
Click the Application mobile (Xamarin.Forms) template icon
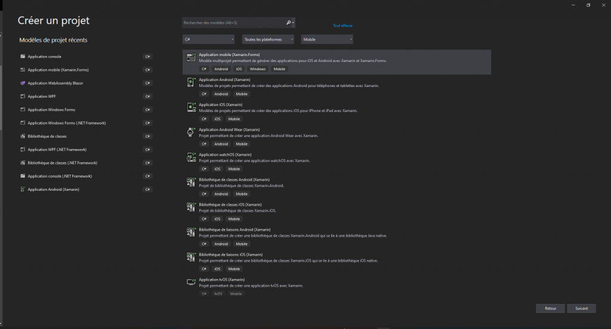pyautogui.click(x=191, y=57)
